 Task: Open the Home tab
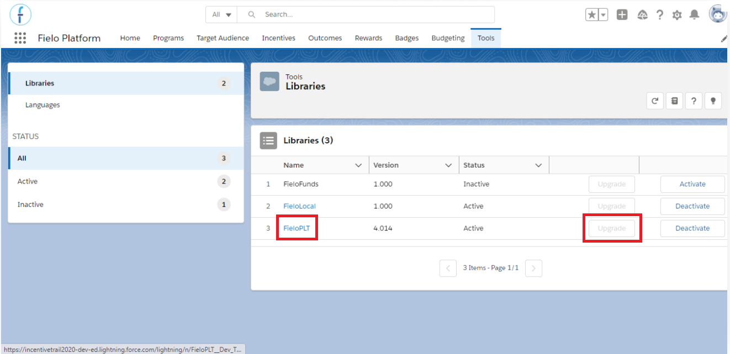coord(130,38)
